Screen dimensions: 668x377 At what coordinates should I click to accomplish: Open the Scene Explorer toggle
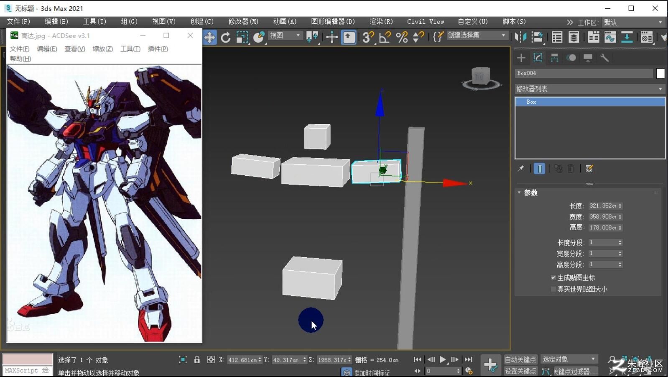click(557, 37)
